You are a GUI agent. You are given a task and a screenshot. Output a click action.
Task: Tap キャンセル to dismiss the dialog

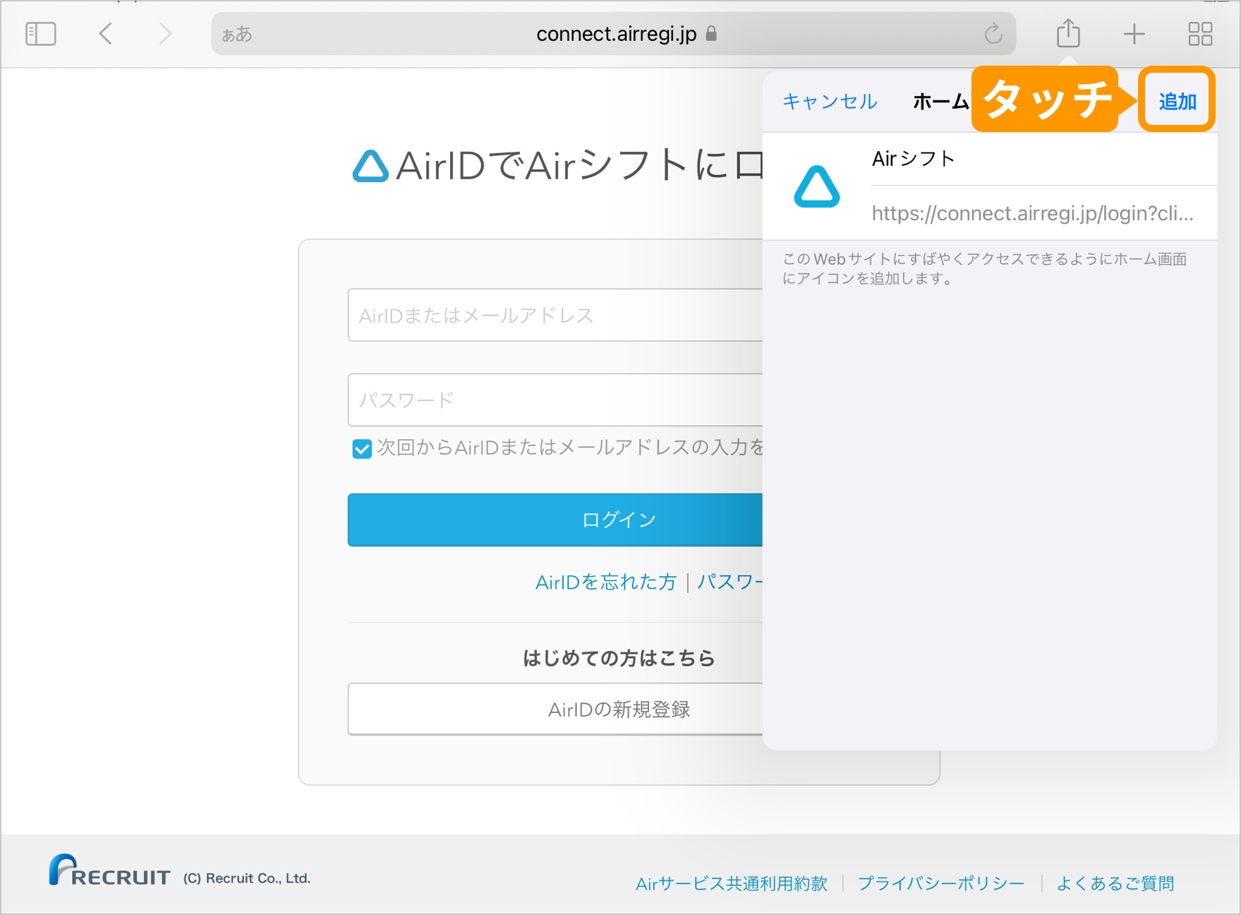click(829, 102)
